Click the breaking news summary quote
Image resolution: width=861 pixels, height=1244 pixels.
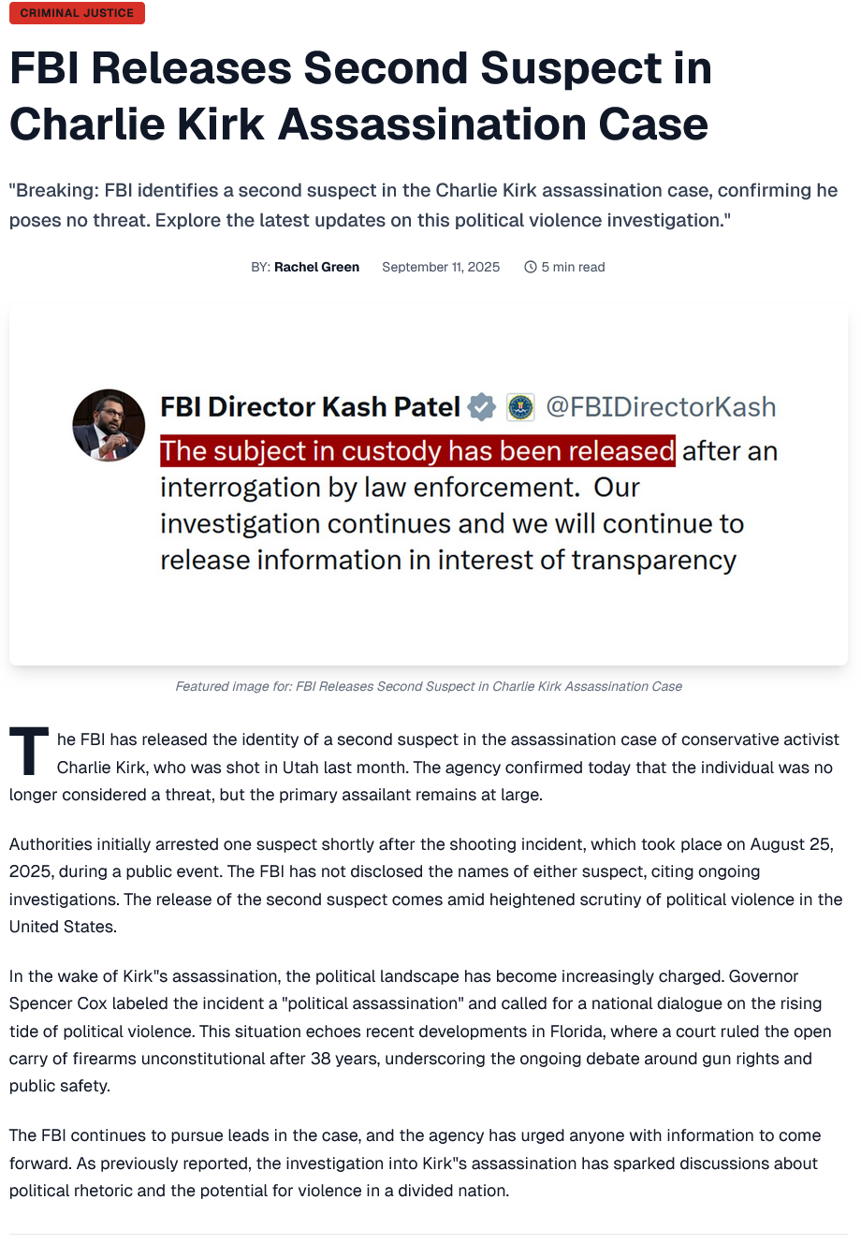click(423, 206)
